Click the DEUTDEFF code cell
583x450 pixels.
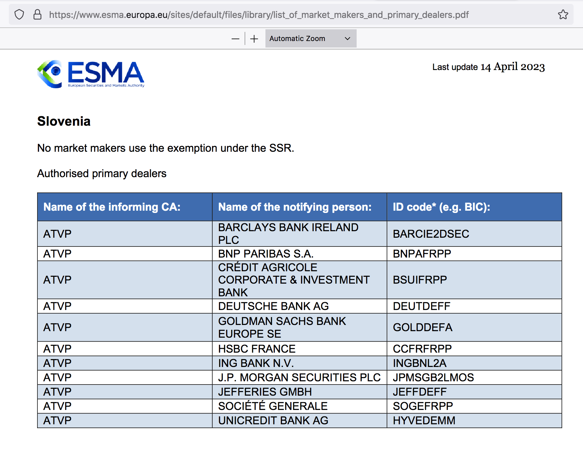point(474,306)
